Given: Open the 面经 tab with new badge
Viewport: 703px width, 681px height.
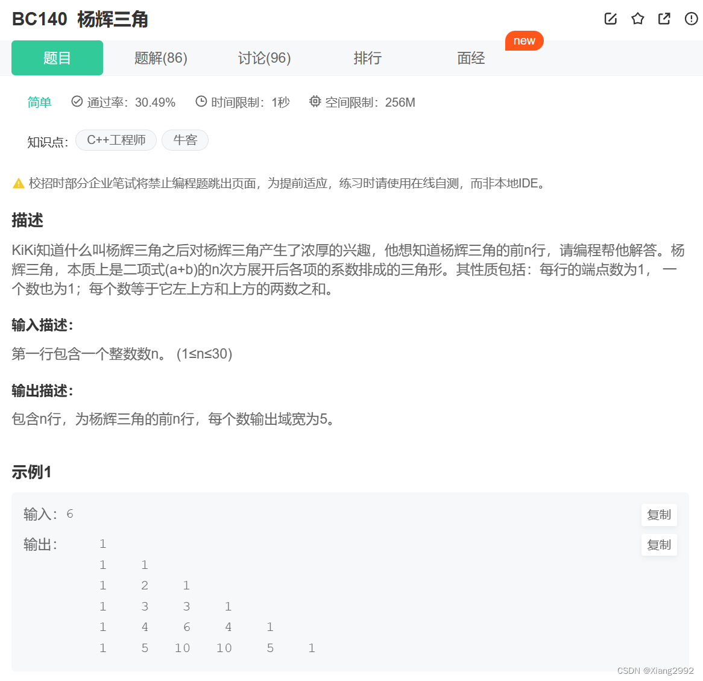Looking at the screenshot, I should [471, 58].
